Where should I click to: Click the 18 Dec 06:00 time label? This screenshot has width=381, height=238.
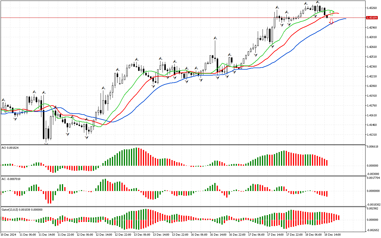pos(313,235)
